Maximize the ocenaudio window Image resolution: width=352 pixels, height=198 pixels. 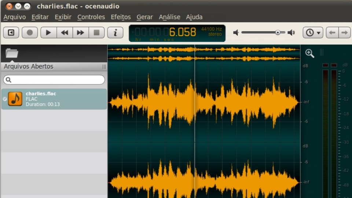pos(27,6)
